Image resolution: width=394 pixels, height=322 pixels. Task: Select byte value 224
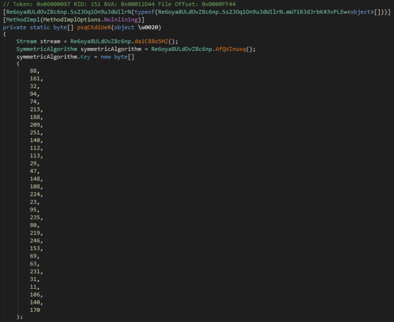(35, 194)
